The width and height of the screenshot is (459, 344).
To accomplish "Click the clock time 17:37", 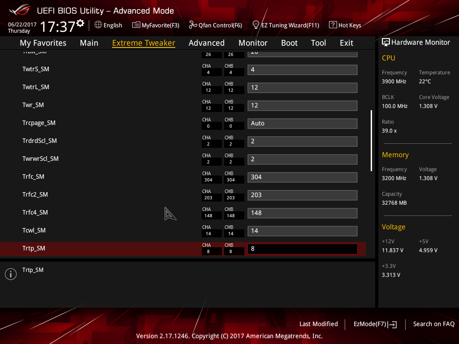I will tap(58, 26).
